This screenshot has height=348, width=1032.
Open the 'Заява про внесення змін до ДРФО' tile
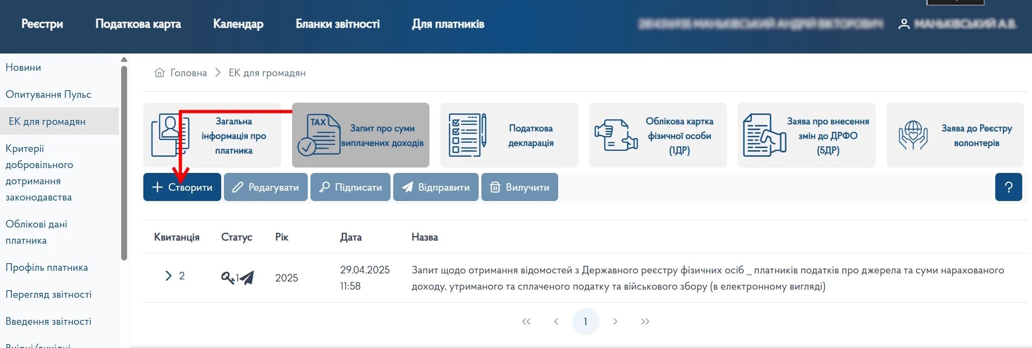tap(806, 135)
